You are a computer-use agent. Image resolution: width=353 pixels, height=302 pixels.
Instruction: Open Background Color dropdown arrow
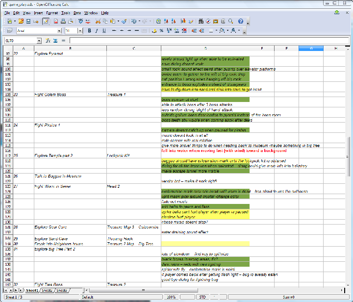(227, 30)
